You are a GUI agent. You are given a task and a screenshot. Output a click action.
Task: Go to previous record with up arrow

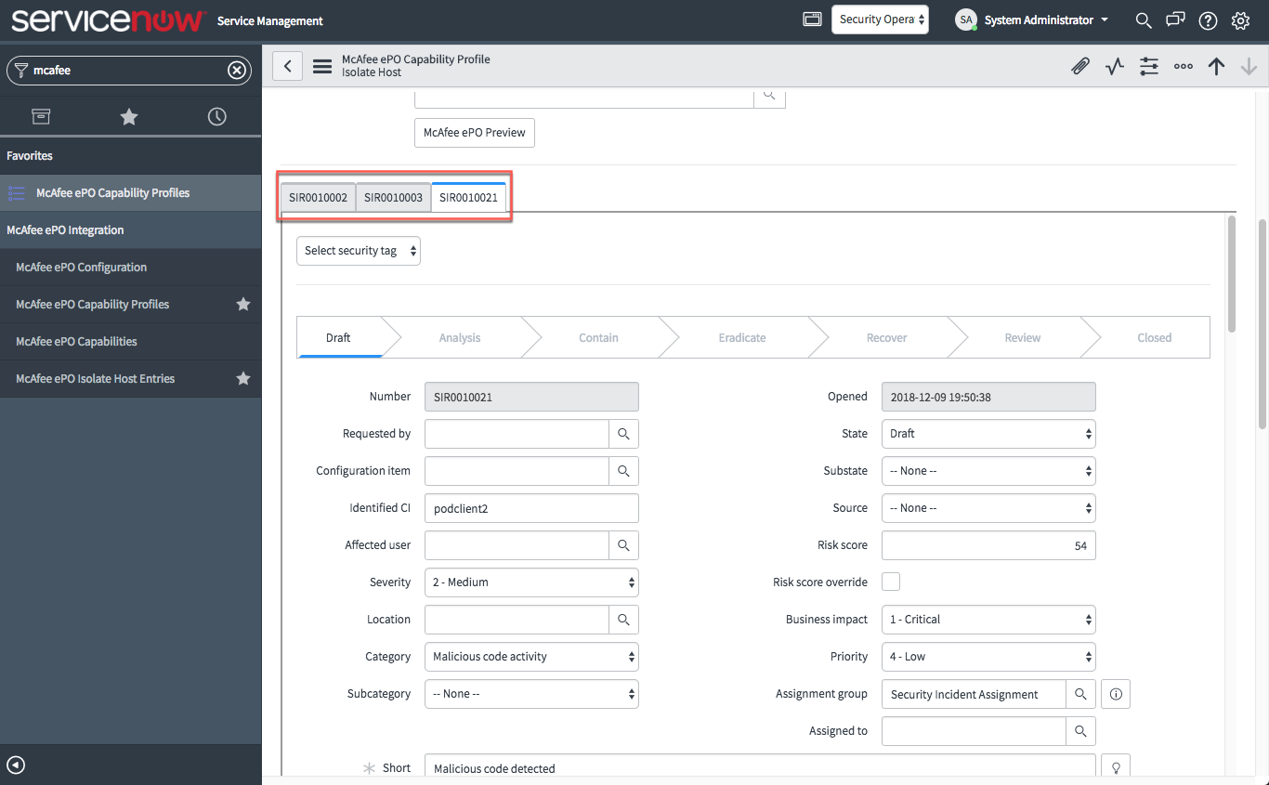point(1216,66)
